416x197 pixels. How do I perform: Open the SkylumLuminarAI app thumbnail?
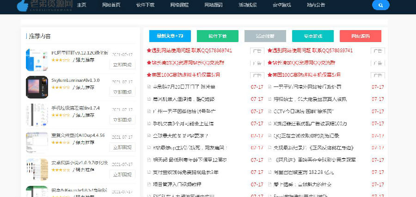click(37, 87)
